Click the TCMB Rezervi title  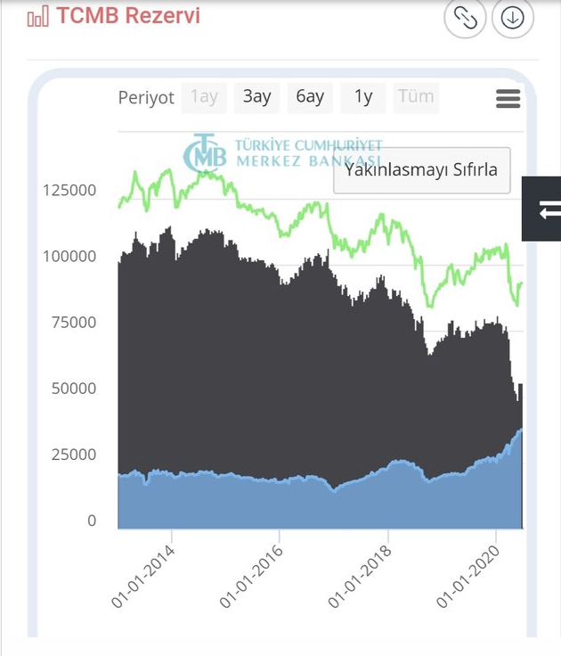(127, 16)
